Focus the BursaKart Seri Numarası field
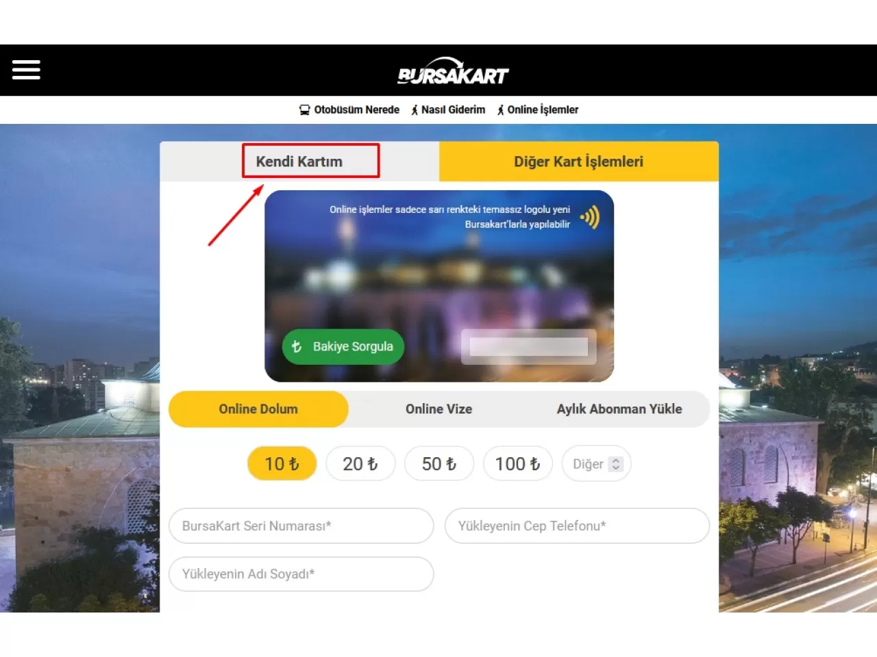 click(x=301, y=526)
